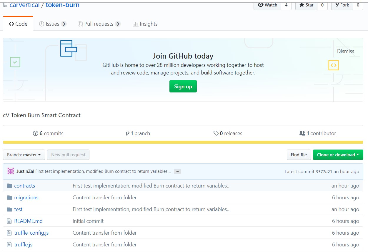This screenshot has width=368, height=252.
Task: Click 'initial commit' message in README.md row
Action: pyautogui.click(x=88, y=221)
